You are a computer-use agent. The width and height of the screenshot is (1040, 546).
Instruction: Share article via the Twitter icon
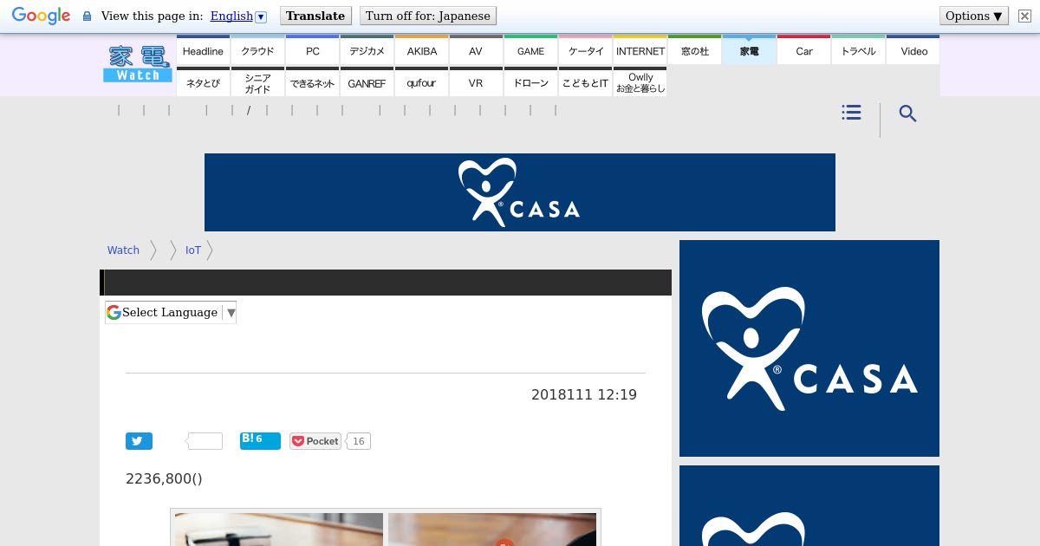tap(139, 441)
